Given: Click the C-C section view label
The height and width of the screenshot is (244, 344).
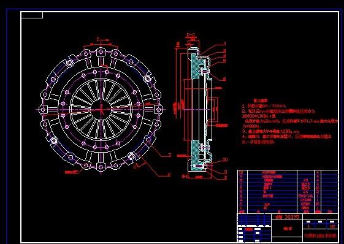Looking at the screenshot, I should coord(191,35).
